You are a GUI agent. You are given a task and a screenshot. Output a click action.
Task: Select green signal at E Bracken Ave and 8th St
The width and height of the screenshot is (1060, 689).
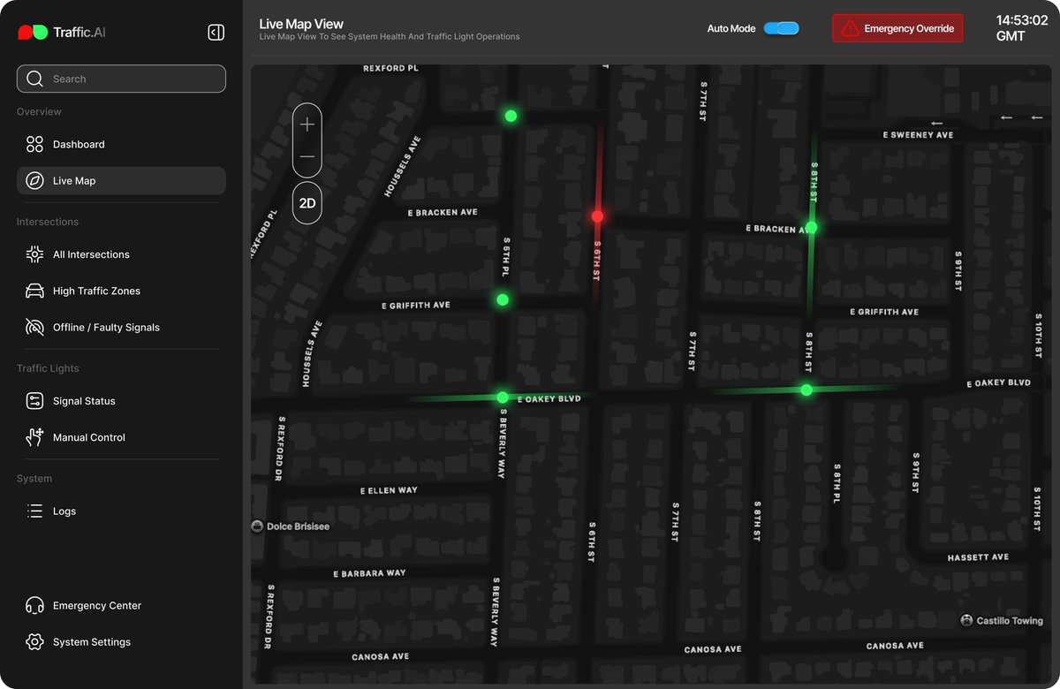[811, 228]
